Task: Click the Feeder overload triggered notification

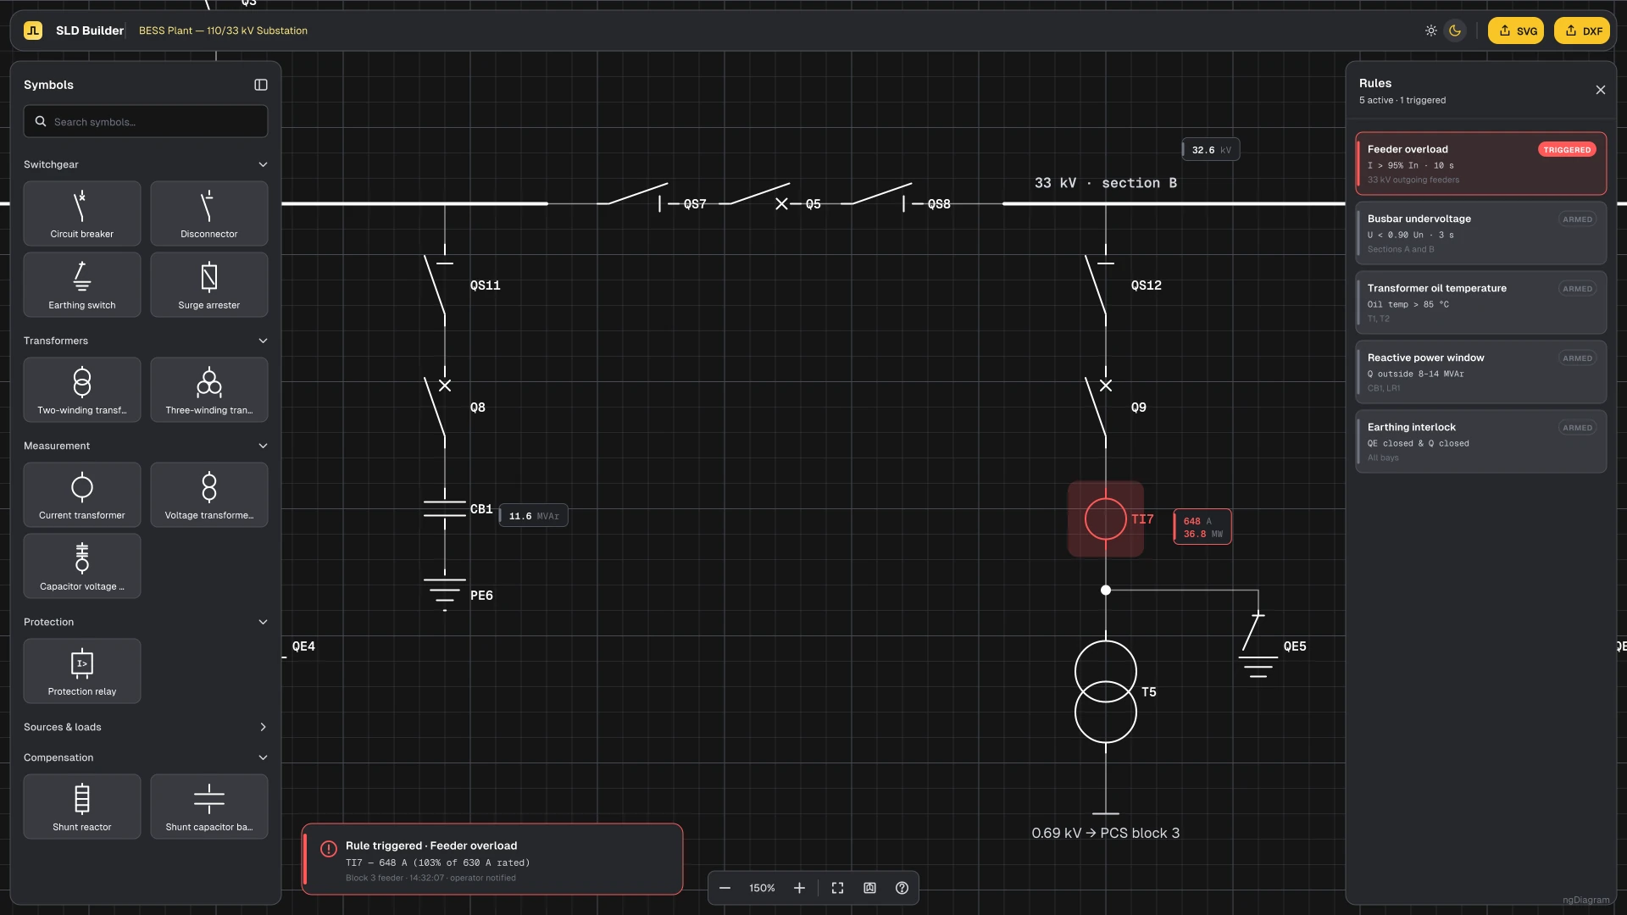Action: point(492,859)
